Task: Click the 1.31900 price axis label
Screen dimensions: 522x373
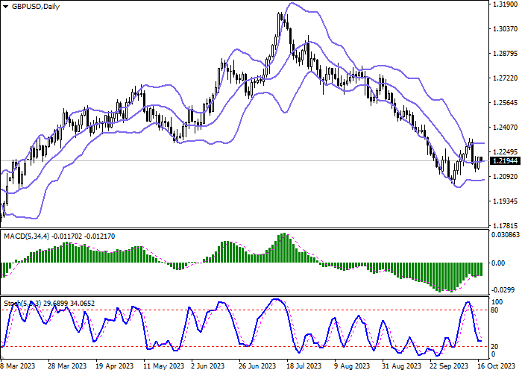Action: (505, 4)
